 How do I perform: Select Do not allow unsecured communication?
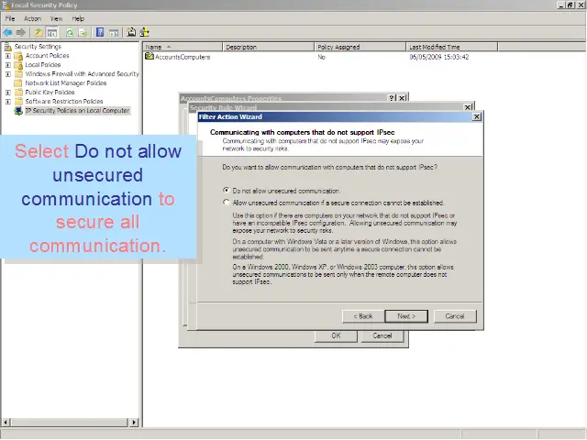(227, 191)
